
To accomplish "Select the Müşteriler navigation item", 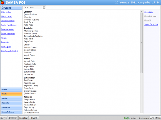I will (11, 103).
